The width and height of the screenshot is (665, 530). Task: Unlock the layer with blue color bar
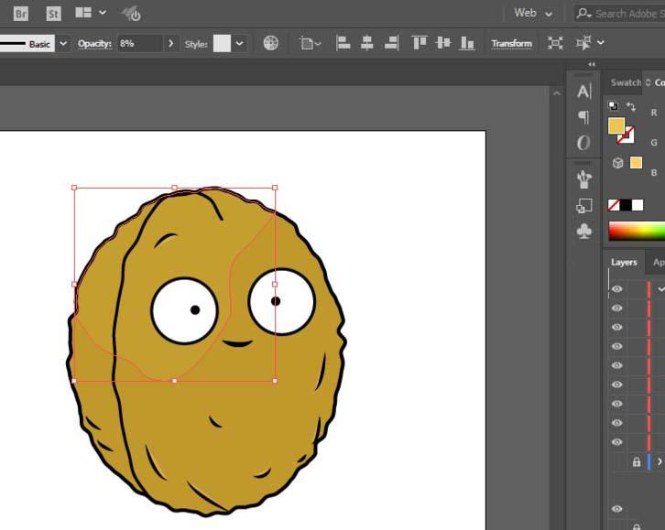click(x=637, y=462)
